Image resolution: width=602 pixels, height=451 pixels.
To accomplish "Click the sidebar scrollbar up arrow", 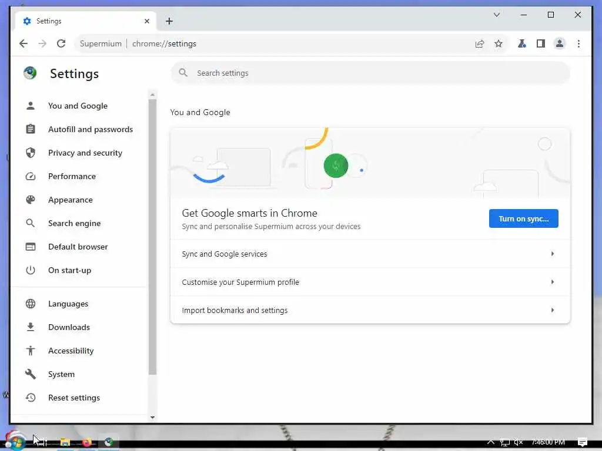I will tap(152, 95).
